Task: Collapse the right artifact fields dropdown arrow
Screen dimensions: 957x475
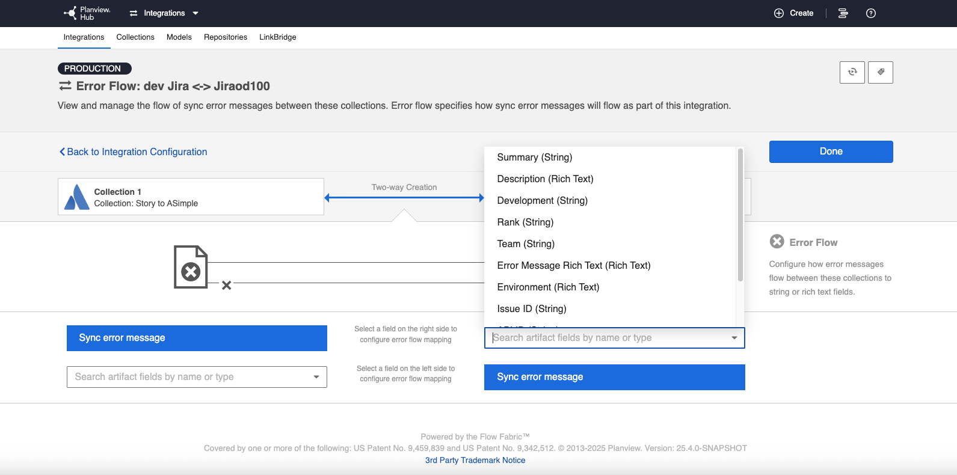Action: point(734,338)
